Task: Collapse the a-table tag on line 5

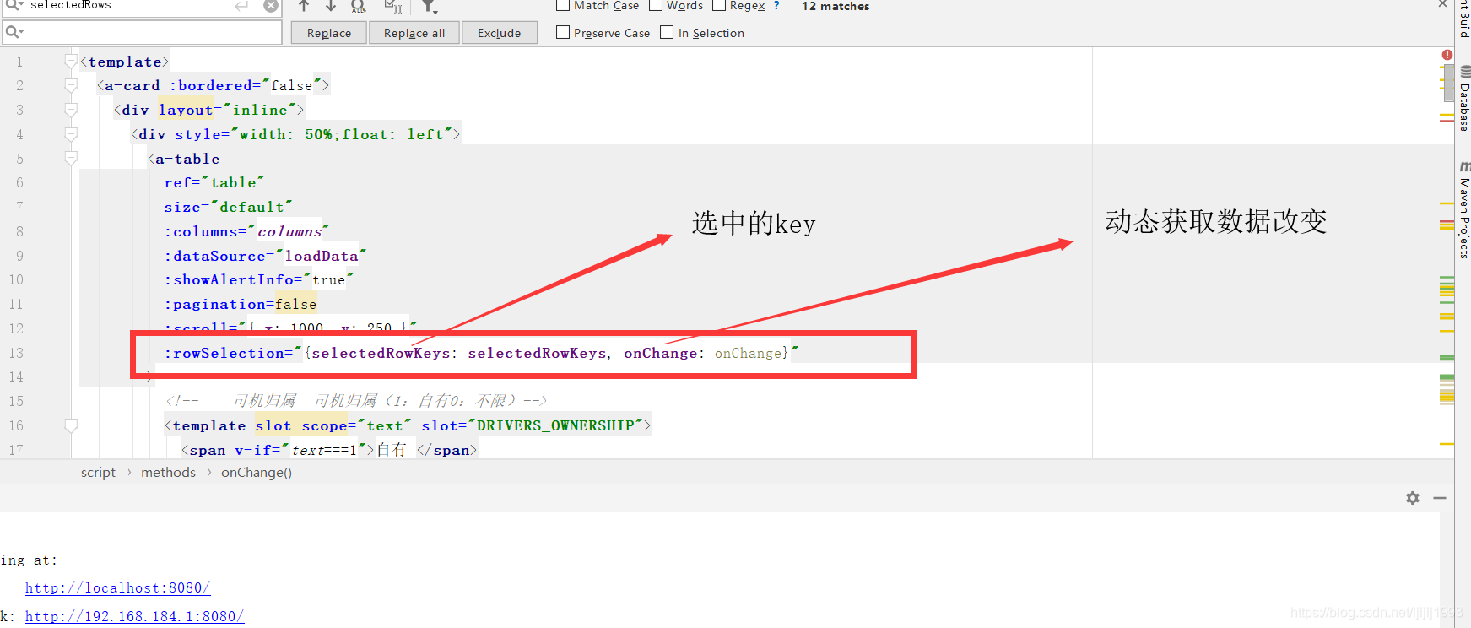Action: (71, 159)
